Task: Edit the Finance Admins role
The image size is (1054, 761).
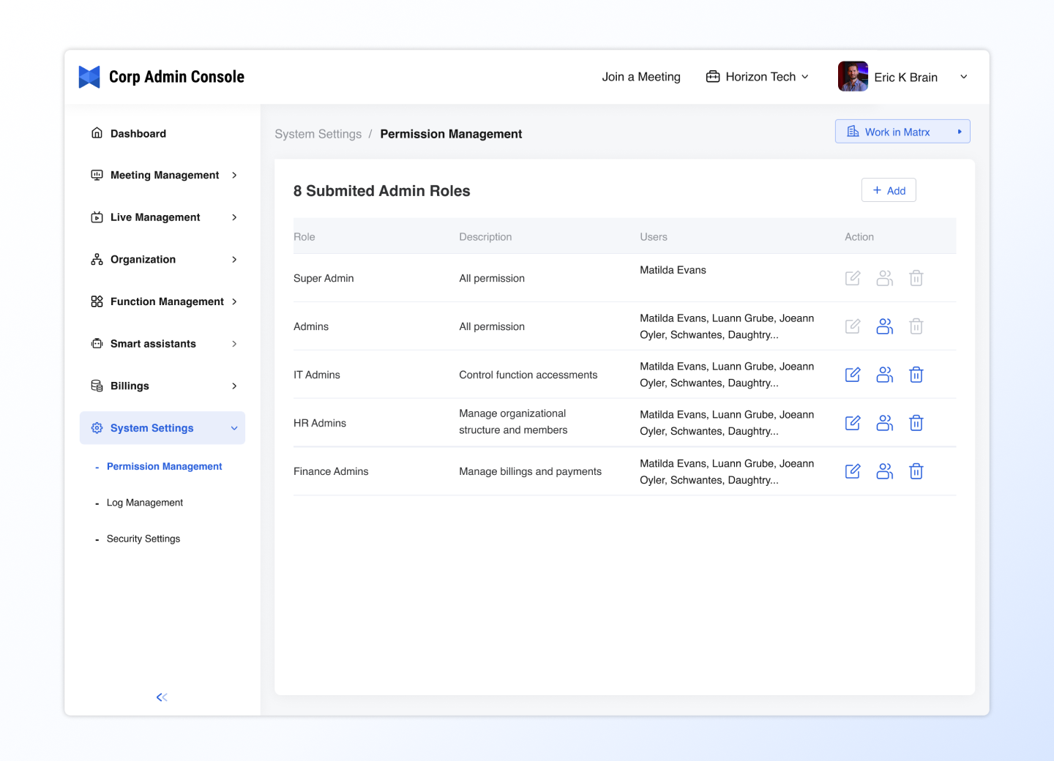Action: tap(853, 471)
